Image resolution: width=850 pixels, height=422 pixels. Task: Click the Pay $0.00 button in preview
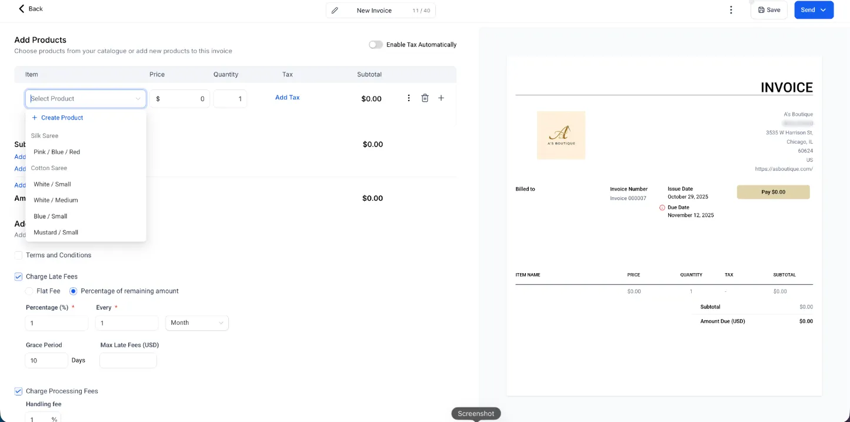point(773,192)
